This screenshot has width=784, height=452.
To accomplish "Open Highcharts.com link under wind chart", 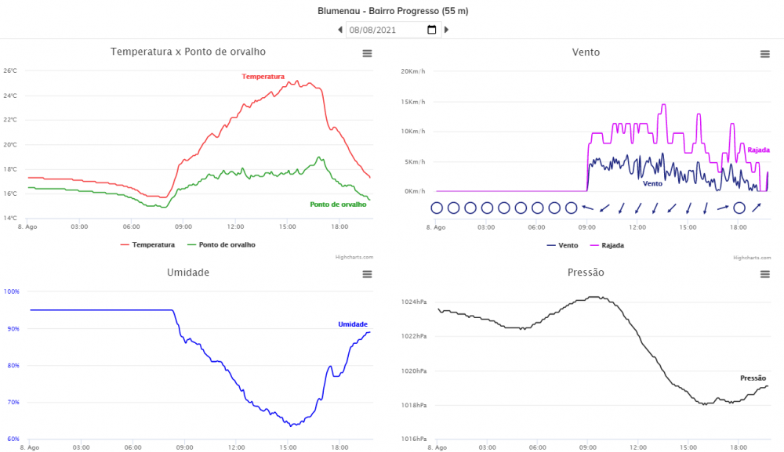I will pos(750,258).
